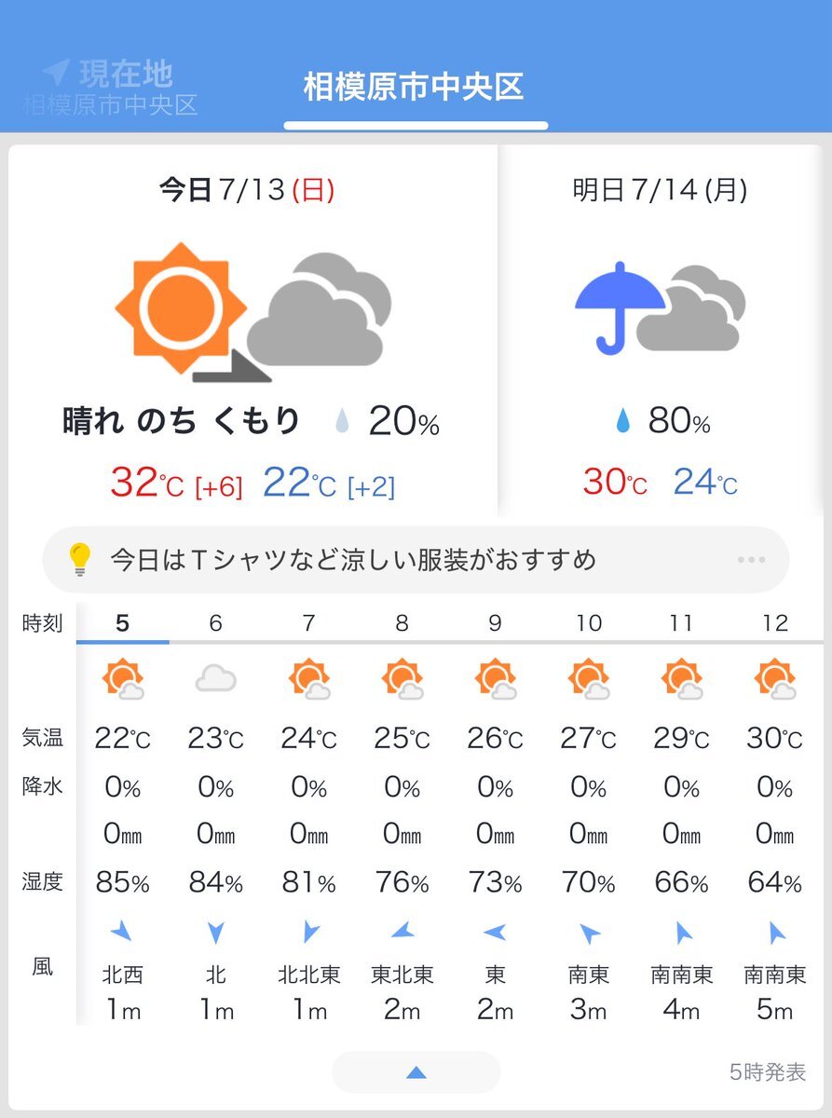Open the three-dot menu on clothing tip
Screen dimensions: 832x1118
751,560
